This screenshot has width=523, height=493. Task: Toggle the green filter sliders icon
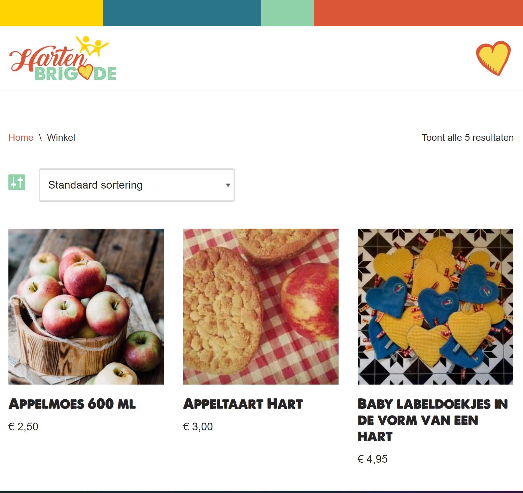17,183
